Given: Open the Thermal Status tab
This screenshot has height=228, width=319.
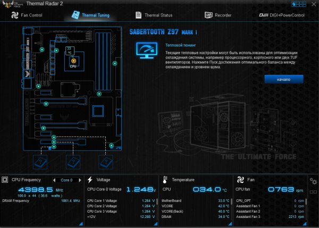Looking at the screenshot, I should click(x=154, y=15).
